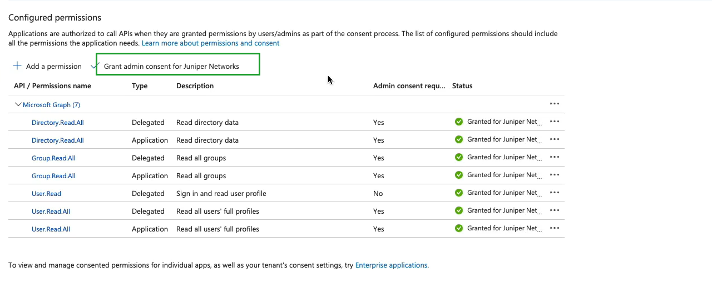Open the application Directory.Read.All permission

coord(58,140)
